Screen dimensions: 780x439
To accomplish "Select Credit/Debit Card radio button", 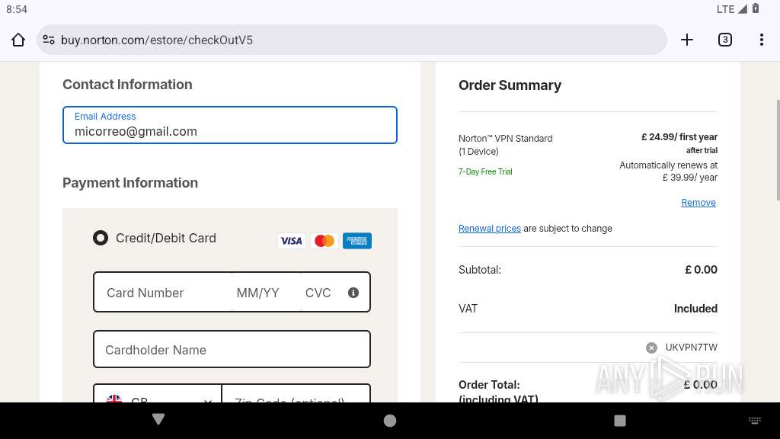I will (101, 238).
